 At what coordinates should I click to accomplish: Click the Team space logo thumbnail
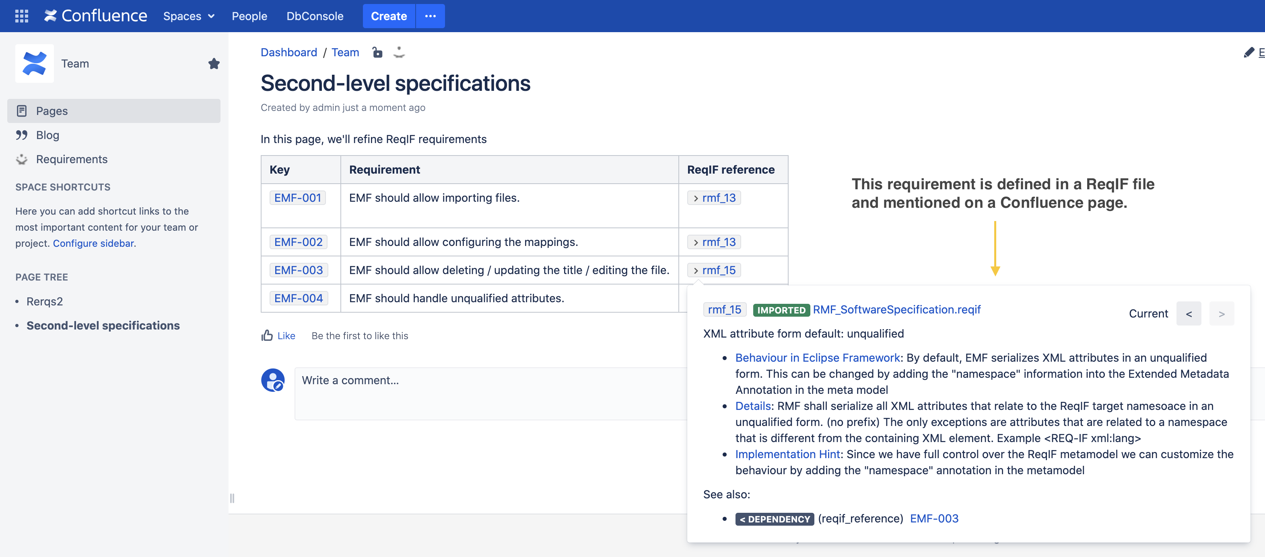coord(34,64)
